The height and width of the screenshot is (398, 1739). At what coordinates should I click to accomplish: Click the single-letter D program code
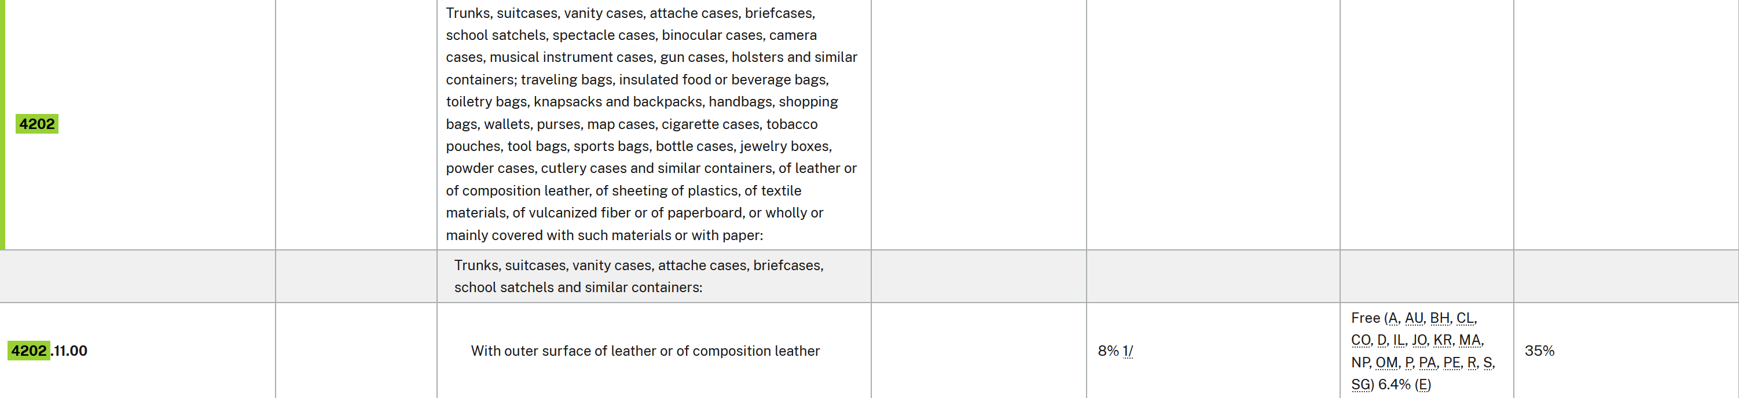pyautogui.click(x=1382, y=340)
